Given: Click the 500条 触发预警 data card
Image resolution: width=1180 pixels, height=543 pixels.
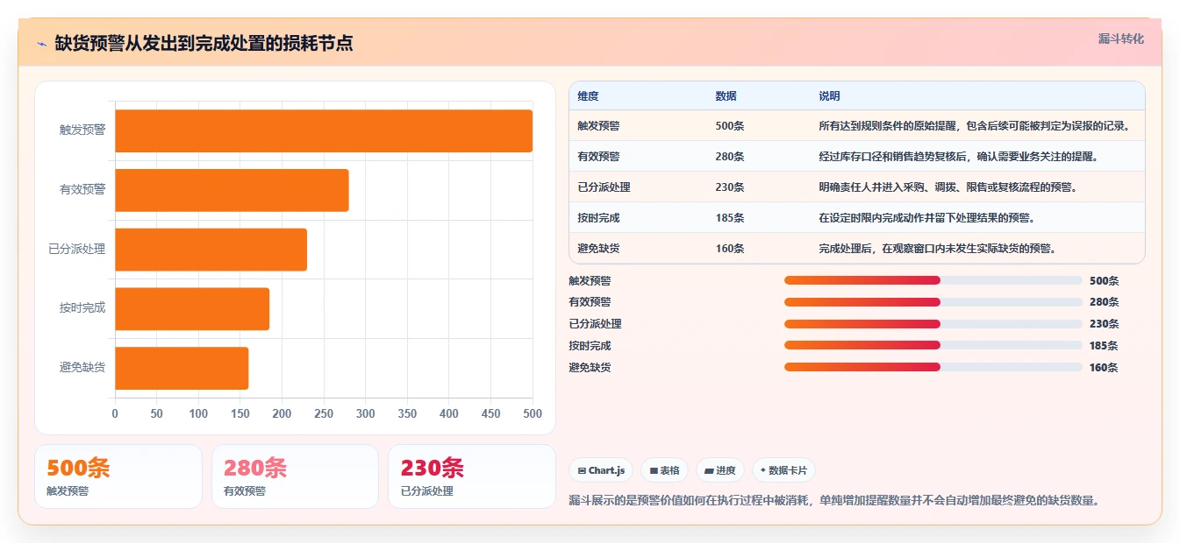Looking at the screenshot, I should pyautogui.click(x=118, y=476).
